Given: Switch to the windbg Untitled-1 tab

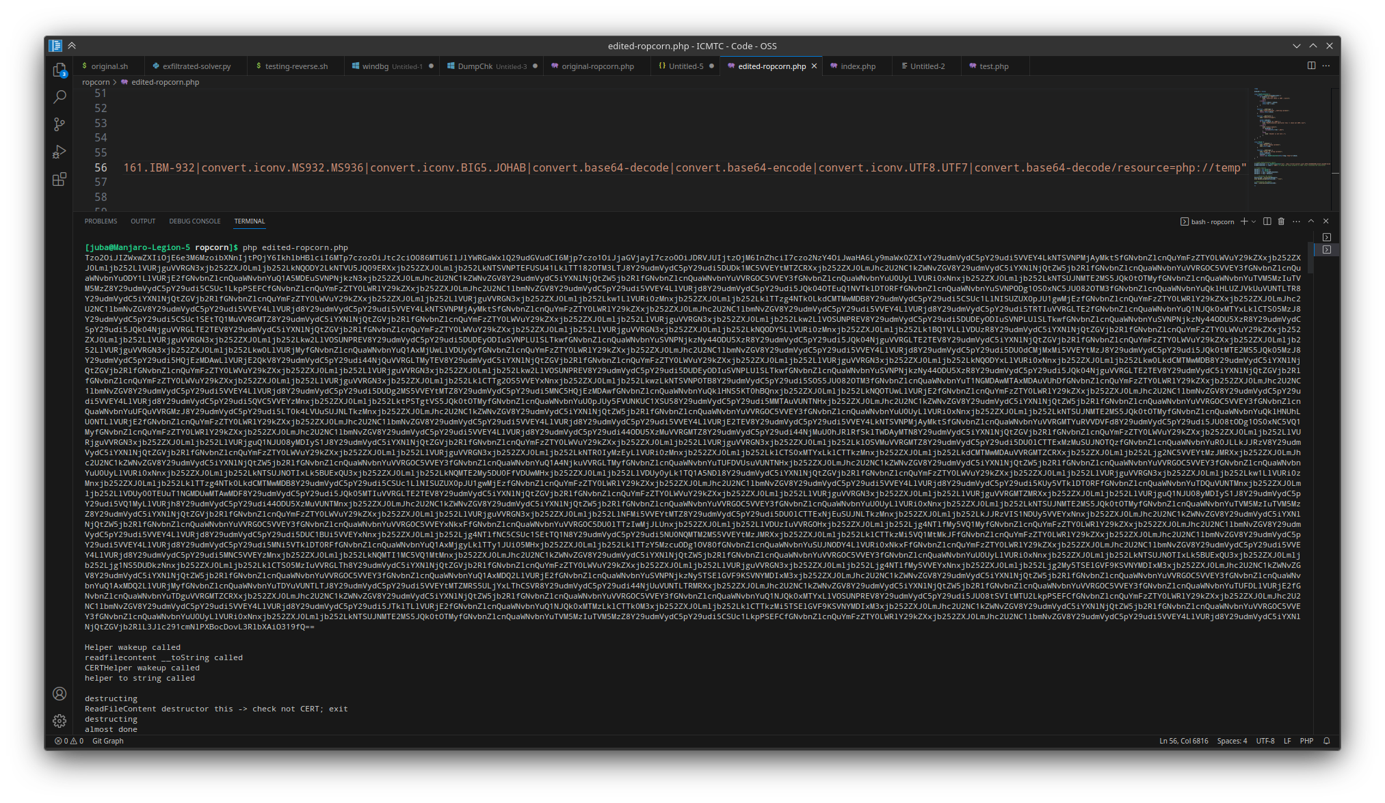Looking at the screenshot, I should point(392,66).
